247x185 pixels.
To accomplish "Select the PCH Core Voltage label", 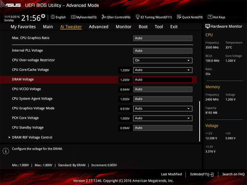I will [x=25, y=118].
